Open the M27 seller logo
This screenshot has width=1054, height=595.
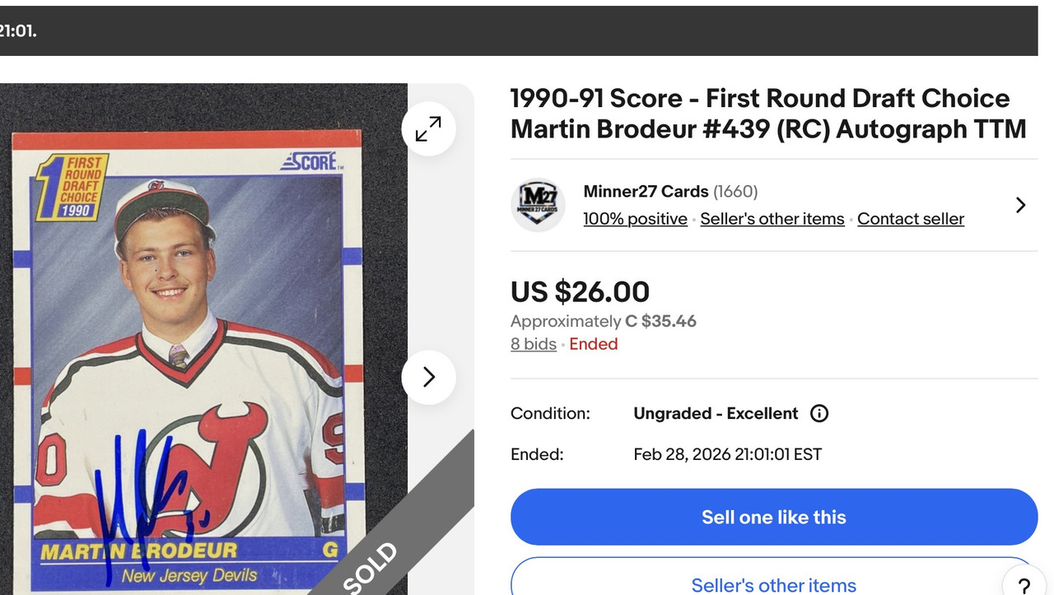pyautogui.click(x=538, y=205)
